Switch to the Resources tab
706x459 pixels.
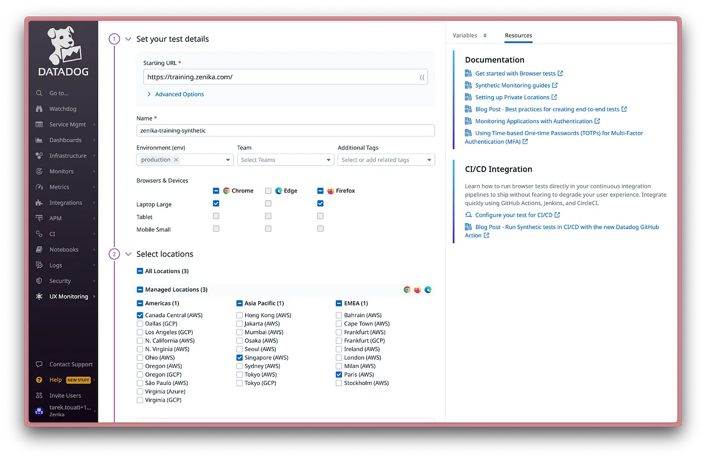coord(518,35)
